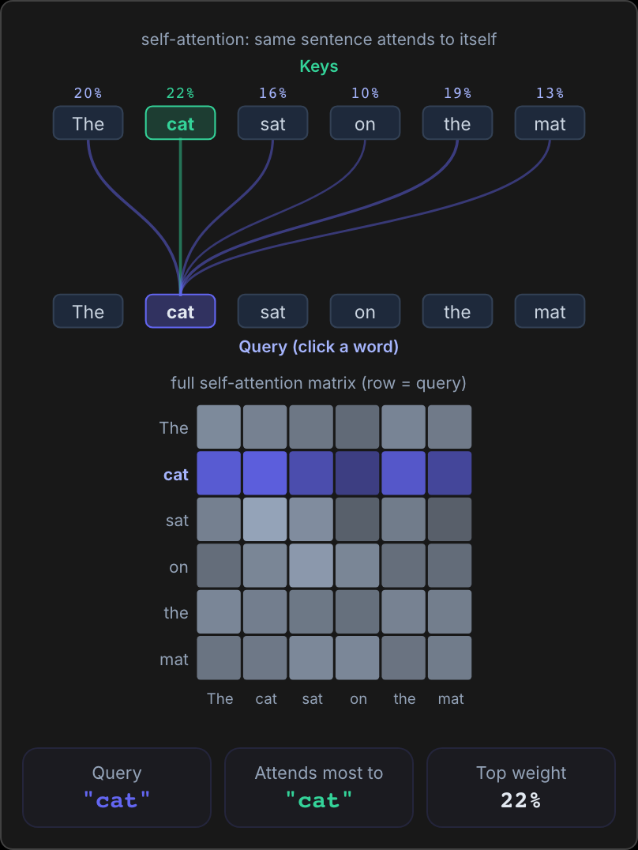The height and width of the screenshot is (850, 638).
Task: Click the green "cat" key box
Action: coord(181,123)
